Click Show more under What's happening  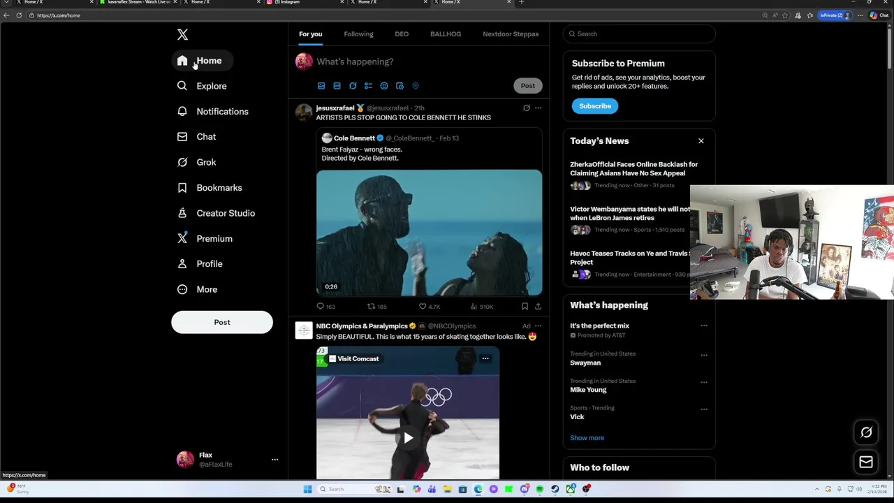click(x=587, y=438)
